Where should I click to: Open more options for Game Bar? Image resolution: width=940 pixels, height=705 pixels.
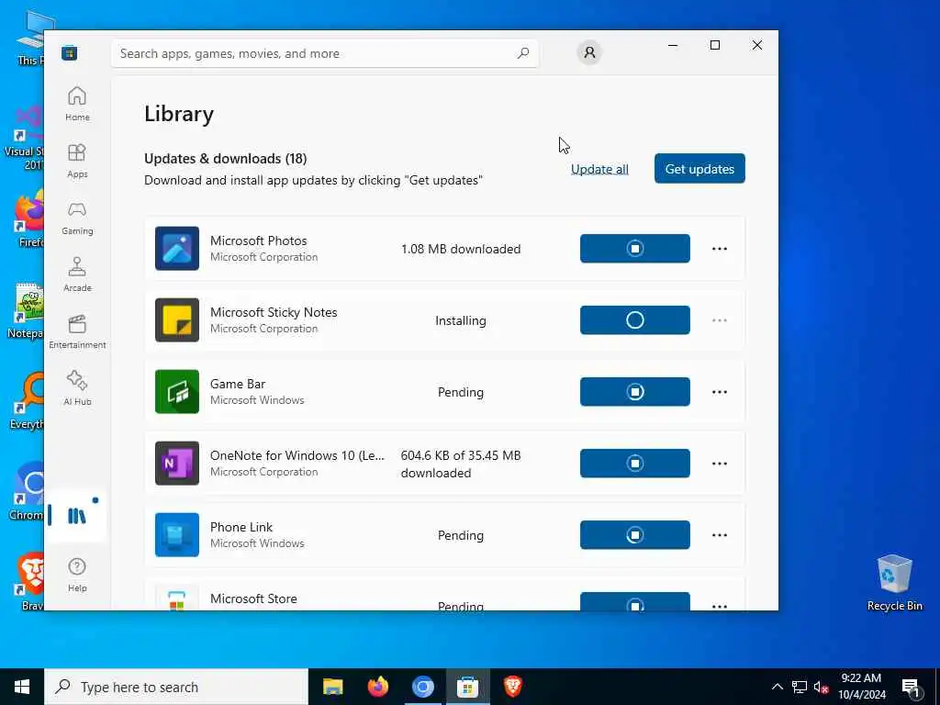pos(720,391)
